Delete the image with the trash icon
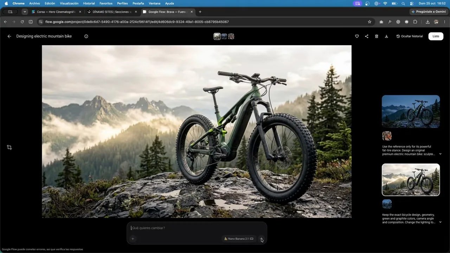This screenshot has height=253, width=450. (377, 36)
